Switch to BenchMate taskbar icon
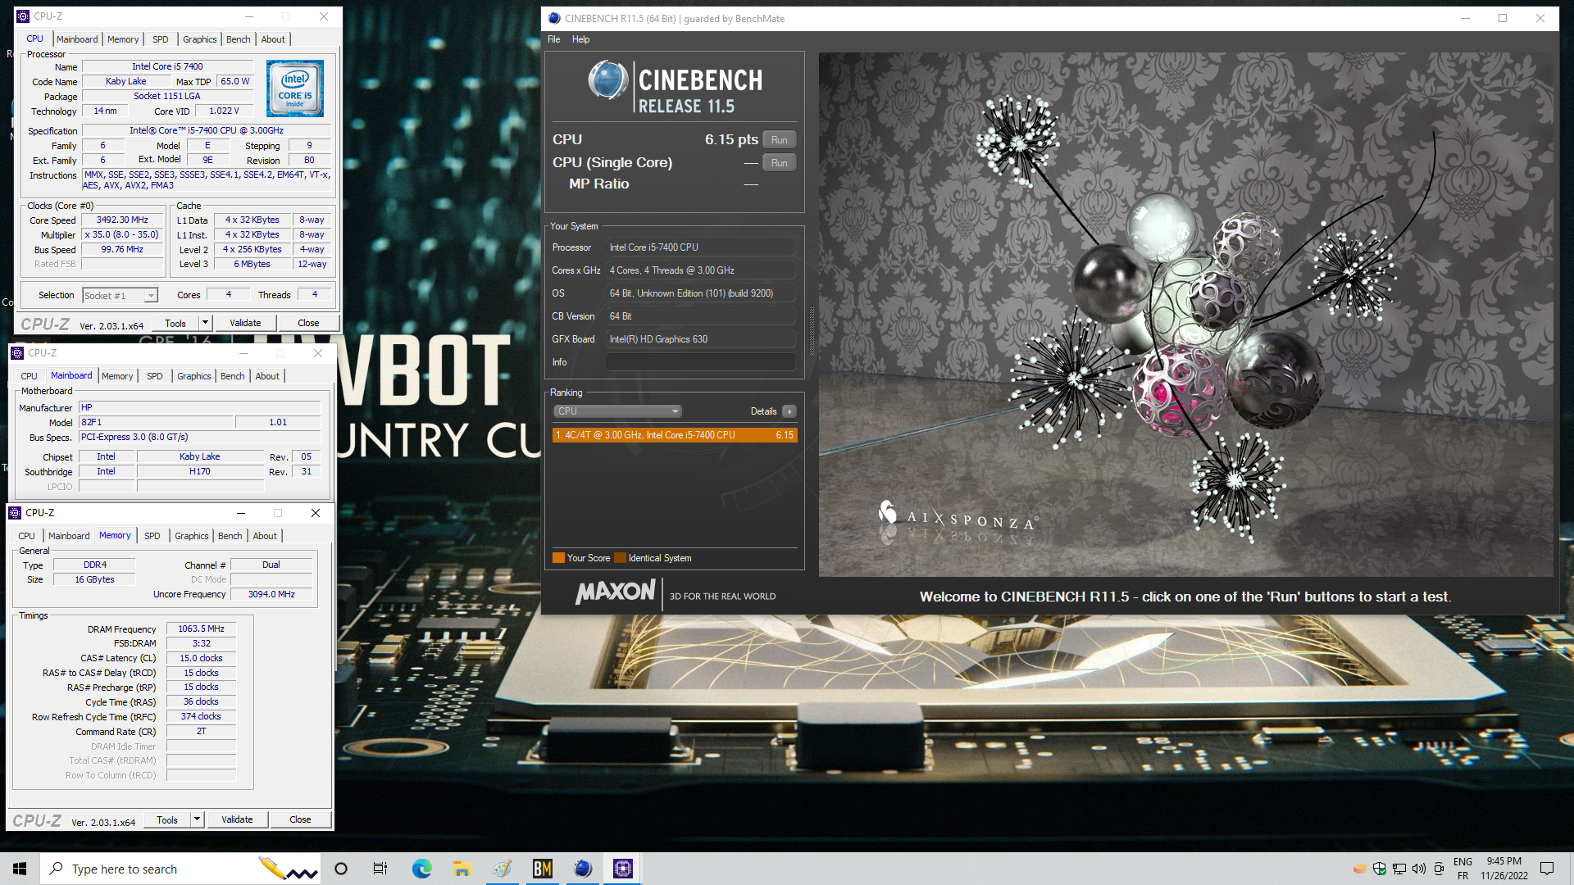1574x885 pixels. 542,869
